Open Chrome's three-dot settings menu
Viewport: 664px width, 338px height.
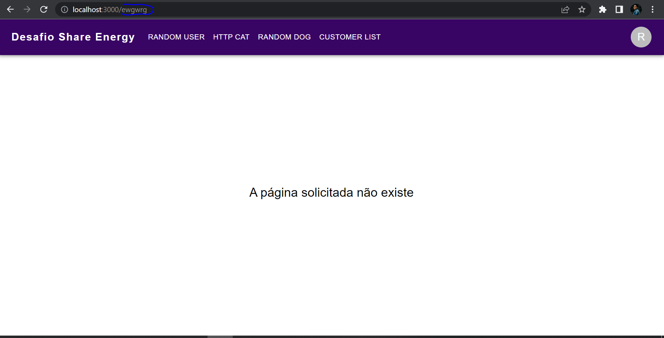pyautogui.click(x=653, y=9)
